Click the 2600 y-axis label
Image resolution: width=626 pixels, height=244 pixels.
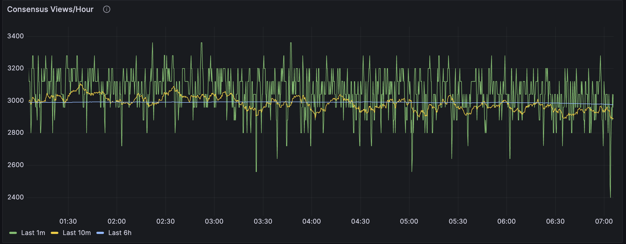tap(15, 165)
